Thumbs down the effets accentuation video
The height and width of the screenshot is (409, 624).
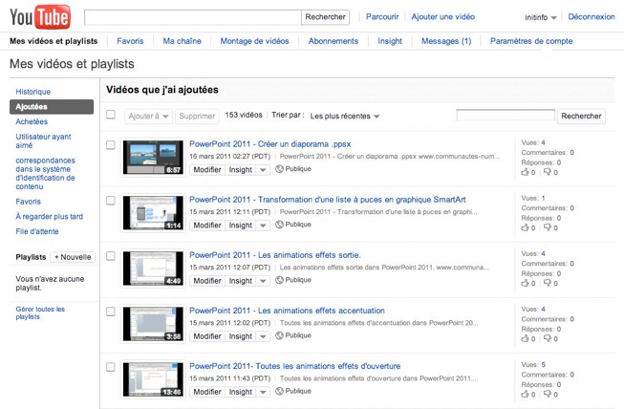pyautogui.click(x=548, y=338)
